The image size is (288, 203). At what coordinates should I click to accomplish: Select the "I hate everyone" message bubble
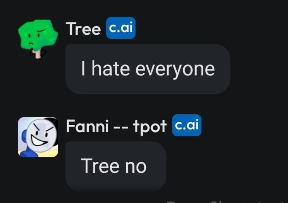pos(148,69)
